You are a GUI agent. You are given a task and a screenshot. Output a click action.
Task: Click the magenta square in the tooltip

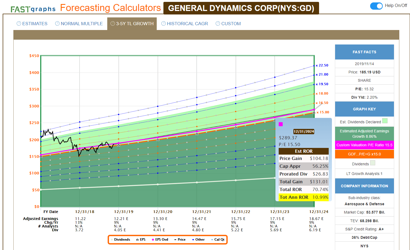[281, 124]
